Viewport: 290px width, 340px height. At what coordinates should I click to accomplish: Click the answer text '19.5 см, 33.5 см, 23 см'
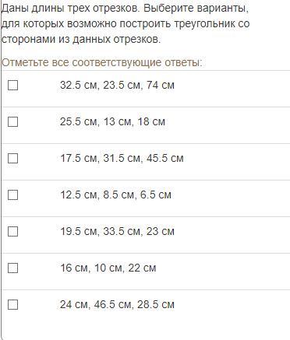(117, 231)
